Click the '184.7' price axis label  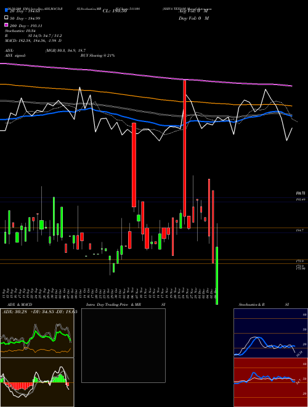(x=301, y=230)
